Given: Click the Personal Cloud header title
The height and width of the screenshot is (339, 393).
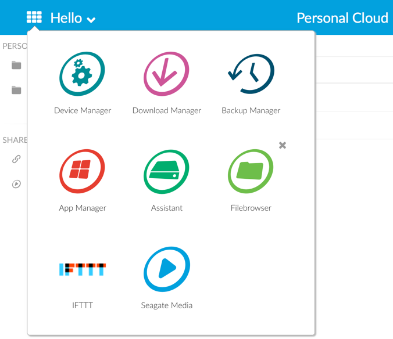Looking at the screenshot, I should click(342, 18).
